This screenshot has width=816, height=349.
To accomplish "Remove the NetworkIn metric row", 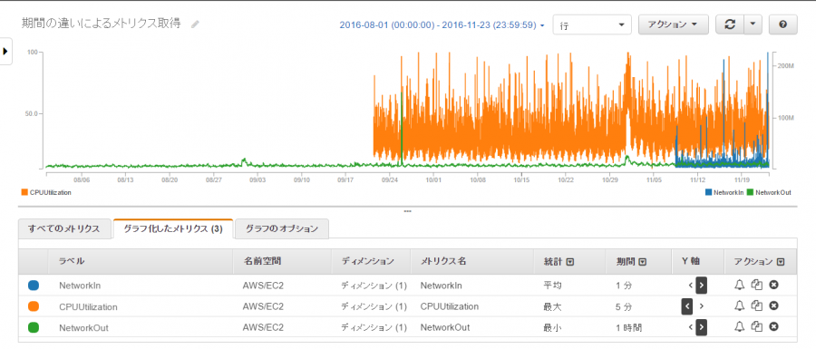I will [x=774, y=285].
